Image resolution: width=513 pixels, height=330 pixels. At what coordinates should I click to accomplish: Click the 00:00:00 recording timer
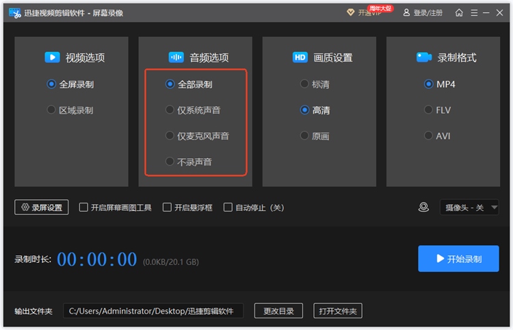click(97, 259)
